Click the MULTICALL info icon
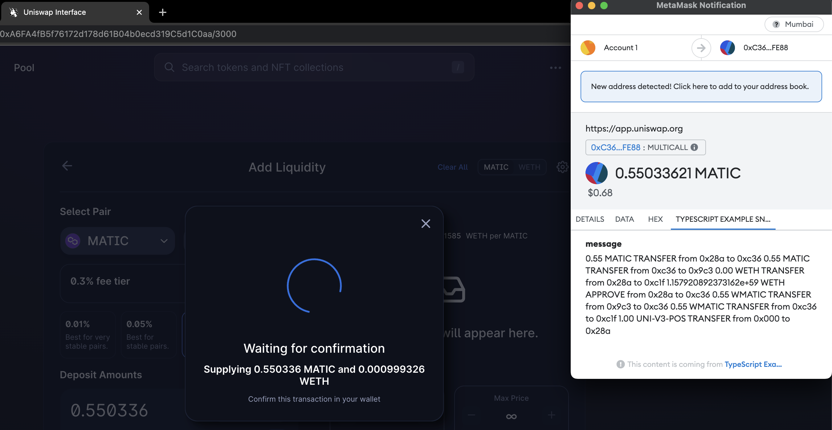The height and width of the screenshot is (430, 832). pos(694,147)
